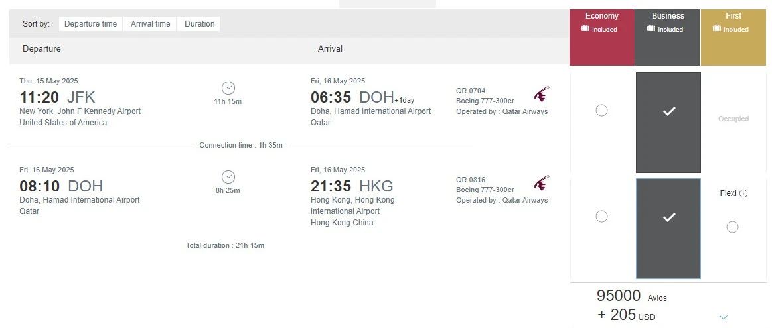Click the Economy baggage included icon
This screenshot has height=328, width=772.
point(585,28)
